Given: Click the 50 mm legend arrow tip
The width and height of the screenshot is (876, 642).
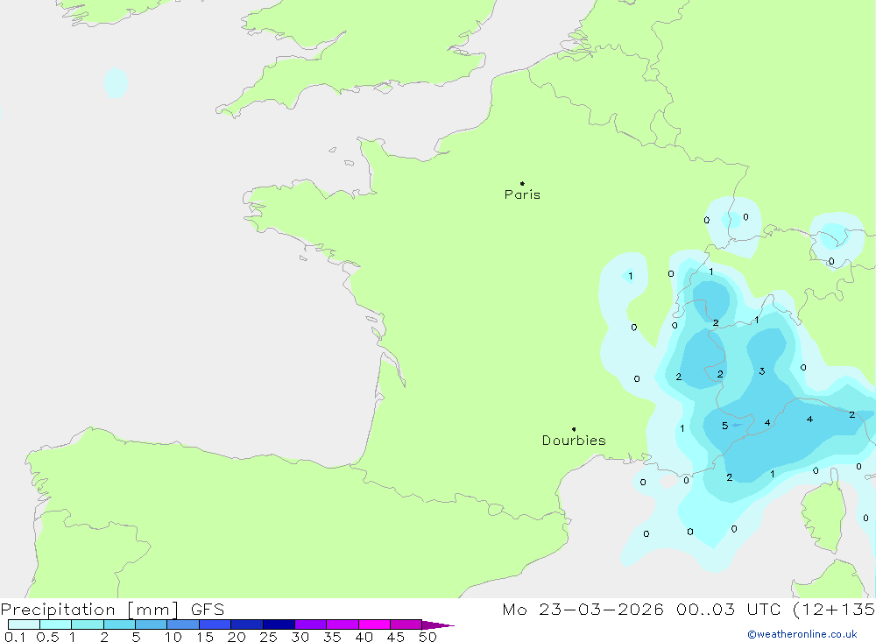Looking at the screenshot, I should pyautogui.click(x=439, y=625).
